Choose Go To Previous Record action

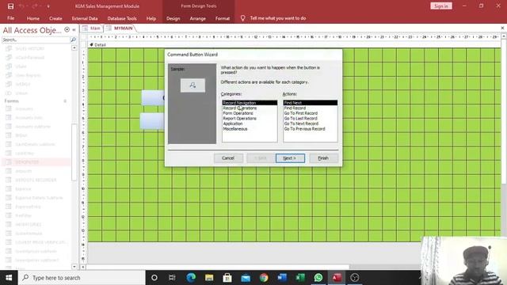coord(311,128)
